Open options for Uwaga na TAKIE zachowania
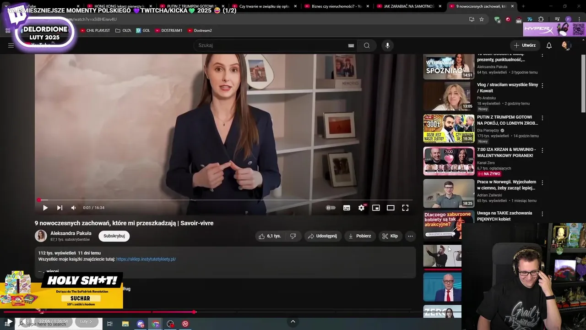The width and height of the screenshot is (586, 330). click(x=543, y=214)
